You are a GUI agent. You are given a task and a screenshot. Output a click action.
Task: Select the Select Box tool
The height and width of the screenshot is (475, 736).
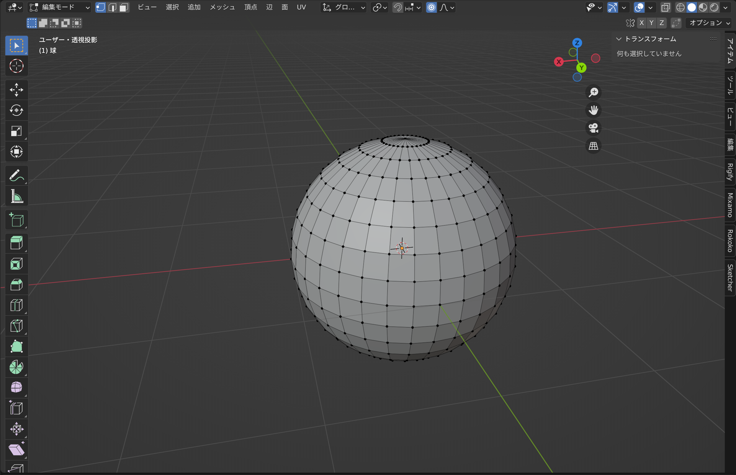17,46
